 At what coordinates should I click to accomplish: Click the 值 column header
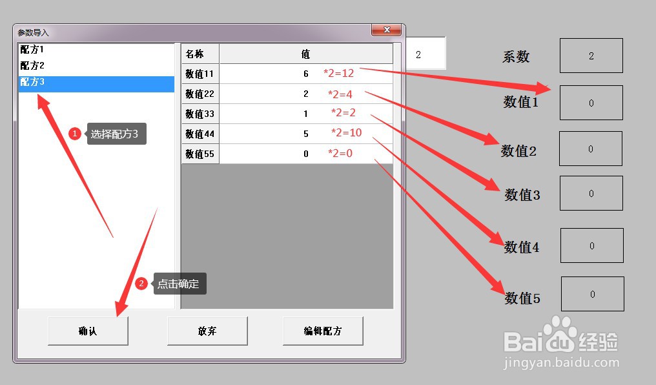(306, 53)
